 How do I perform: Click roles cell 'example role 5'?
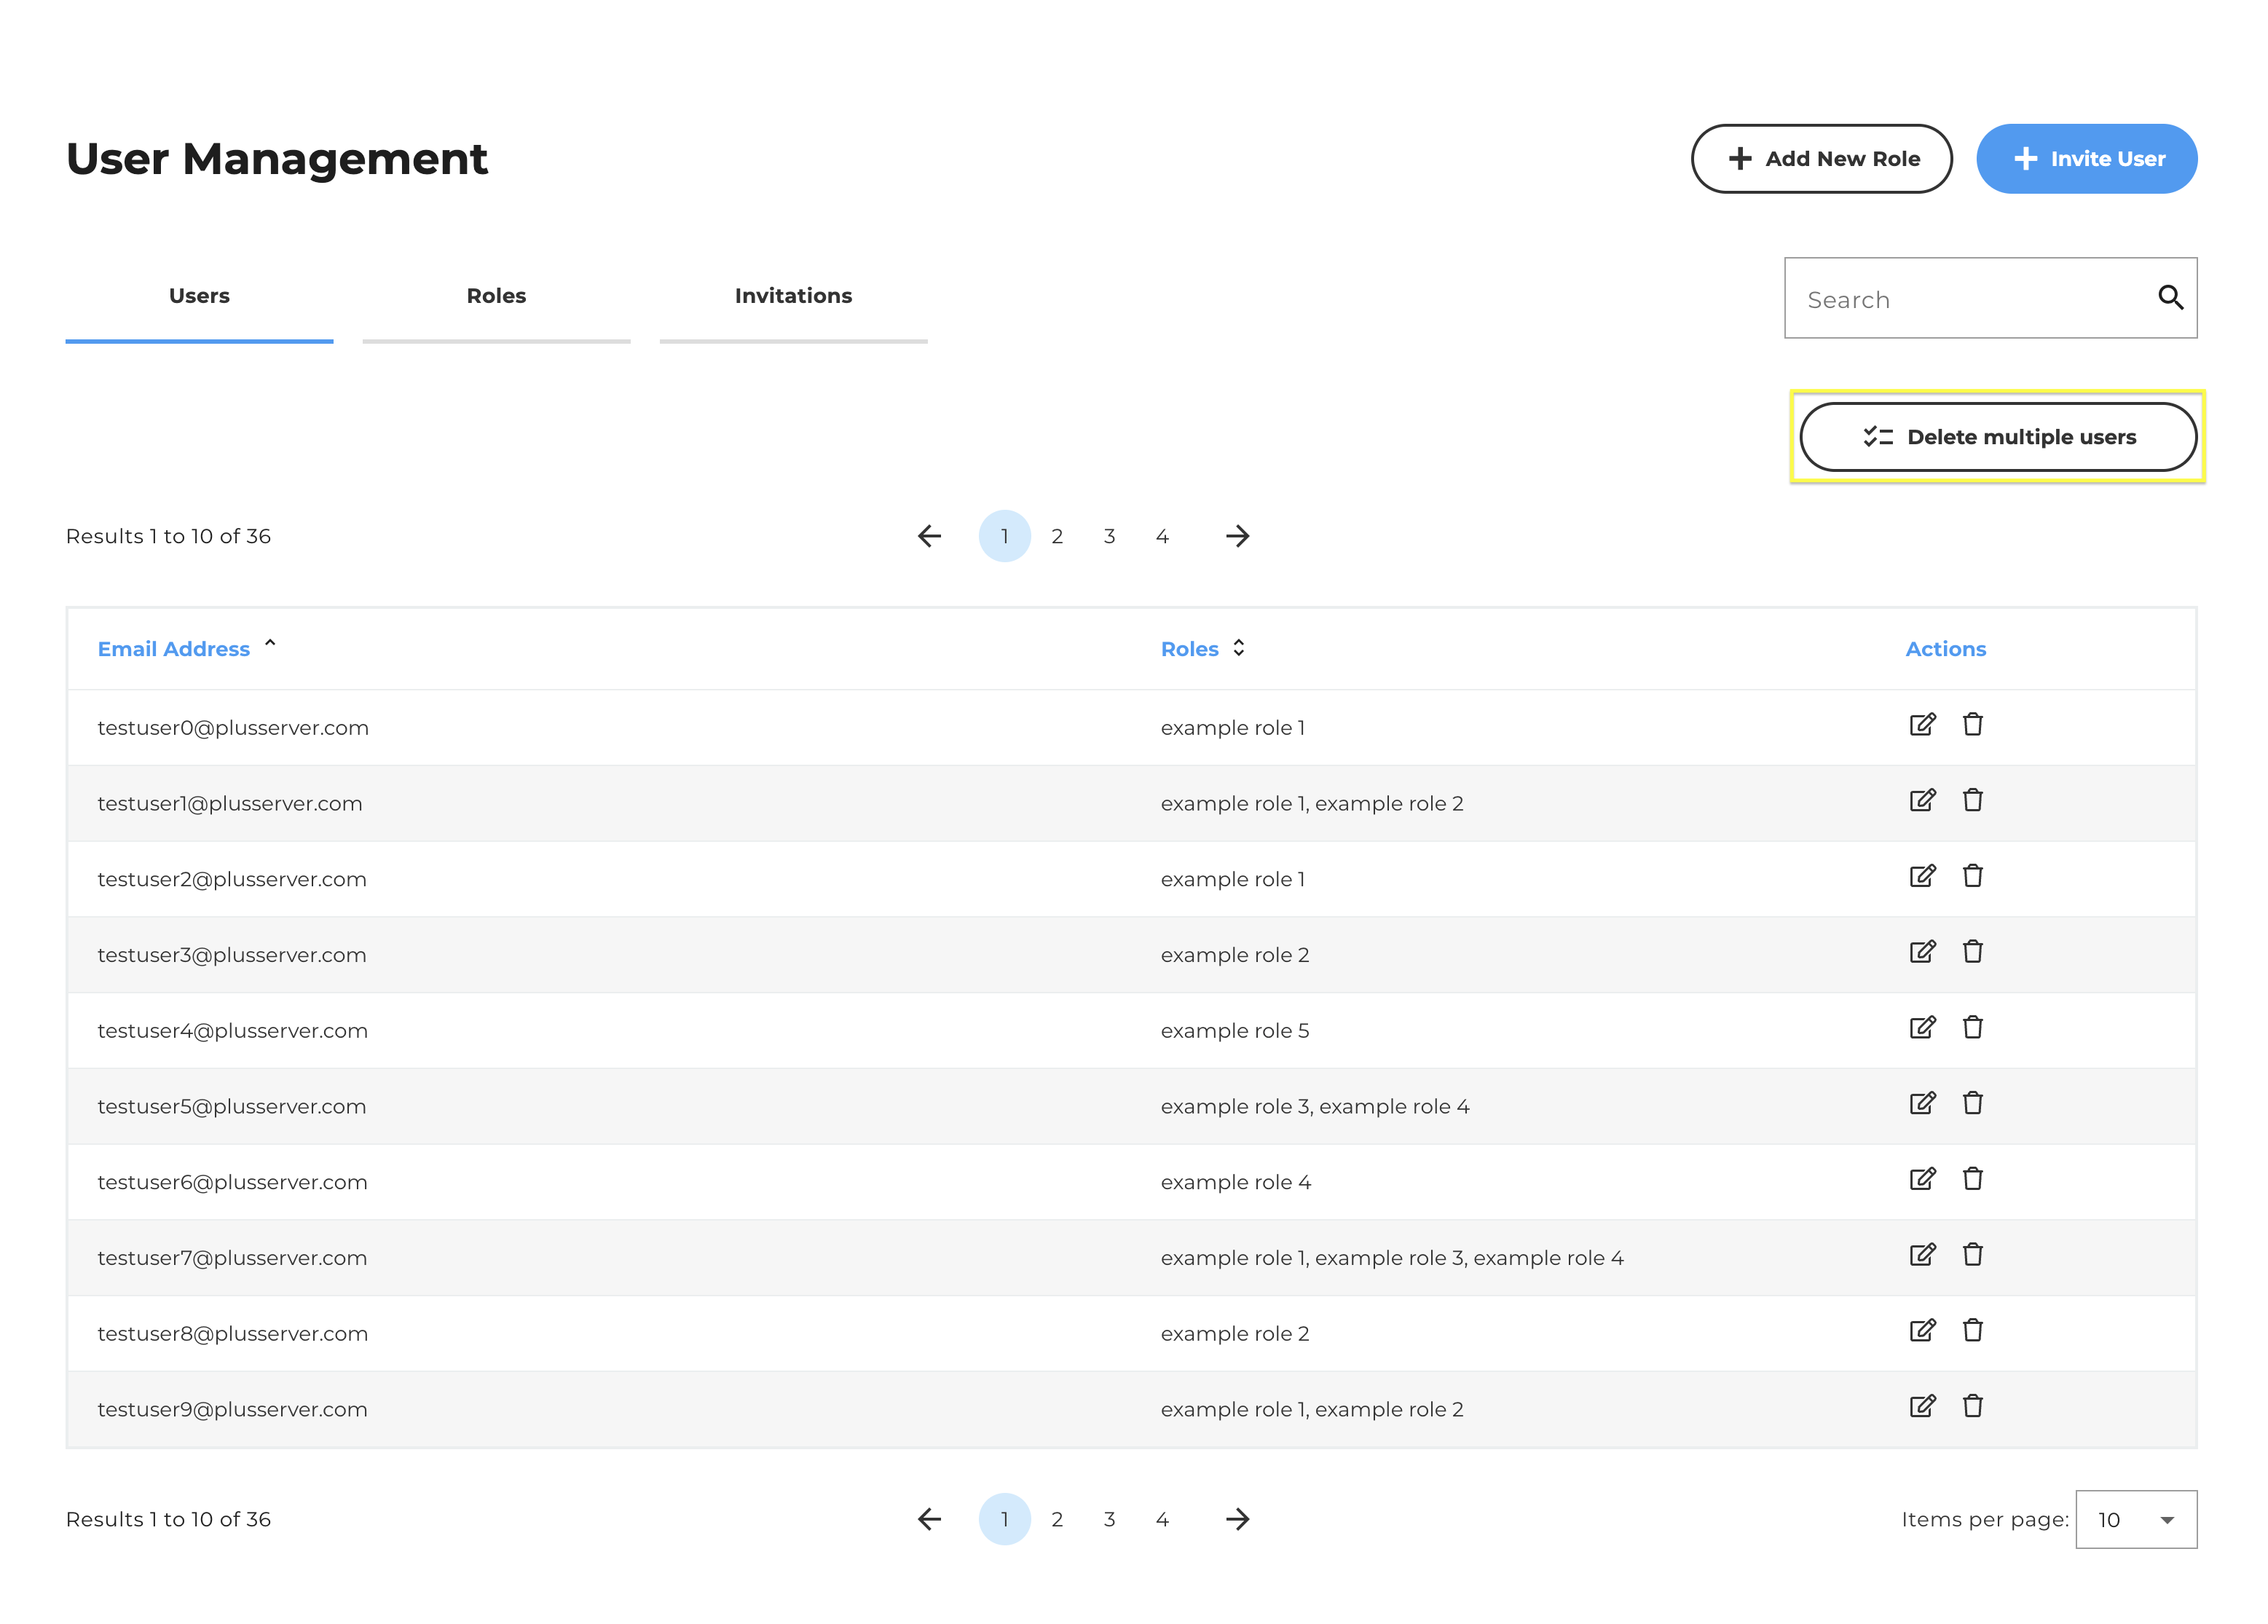tap(1234, 1031)
